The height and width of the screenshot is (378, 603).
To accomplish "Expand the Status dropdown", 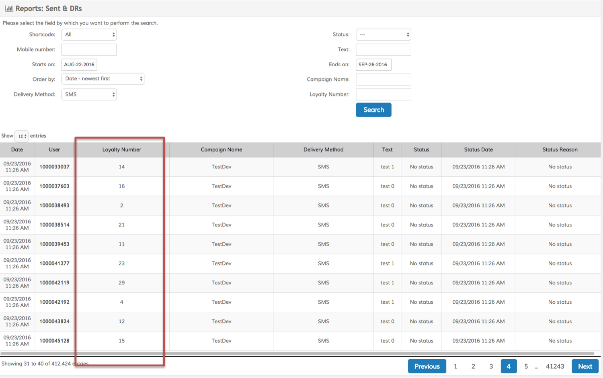I will 383,35.
